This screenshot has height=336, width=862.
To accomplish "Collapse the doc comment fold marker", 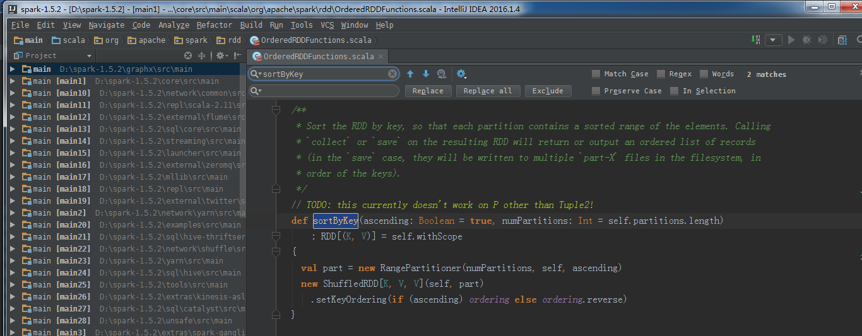I will [x=276, y=110].
